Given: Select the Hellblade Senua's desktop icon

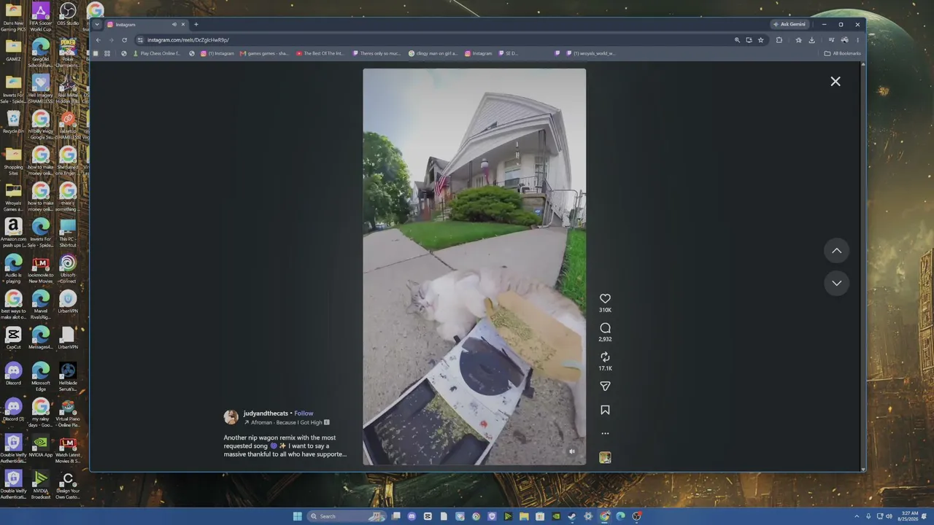Looking at the screenshot, I should coord(68,378).
